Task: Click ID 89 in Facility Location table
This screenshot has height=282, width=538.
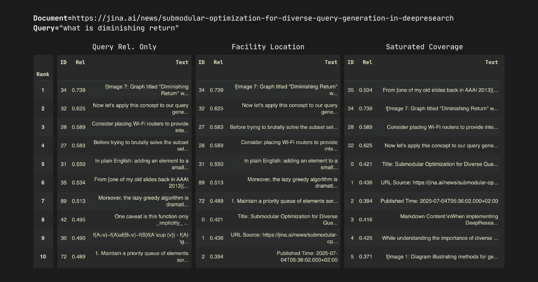Action: 202,183
